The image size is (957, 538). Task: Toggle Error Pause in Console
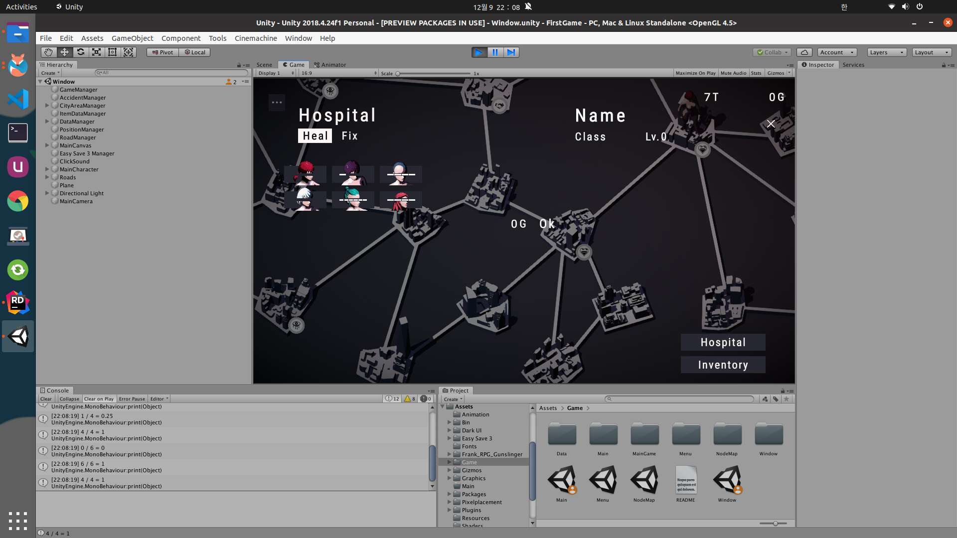(x=132, y=399)
